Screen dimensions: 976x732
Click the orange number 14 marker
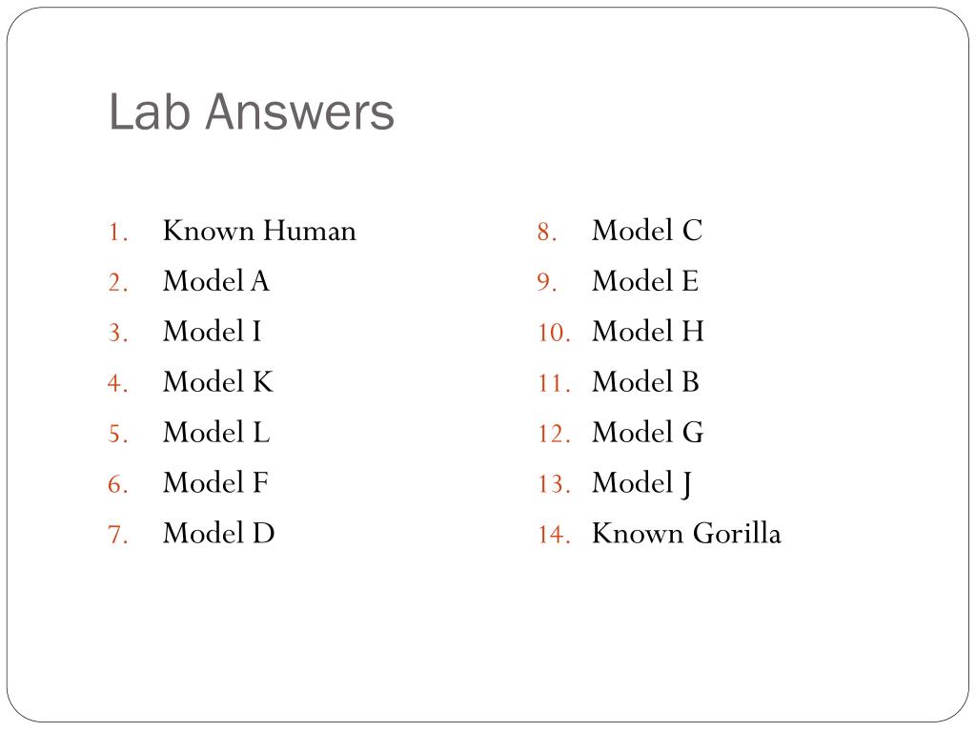click(x=554, y=535)
